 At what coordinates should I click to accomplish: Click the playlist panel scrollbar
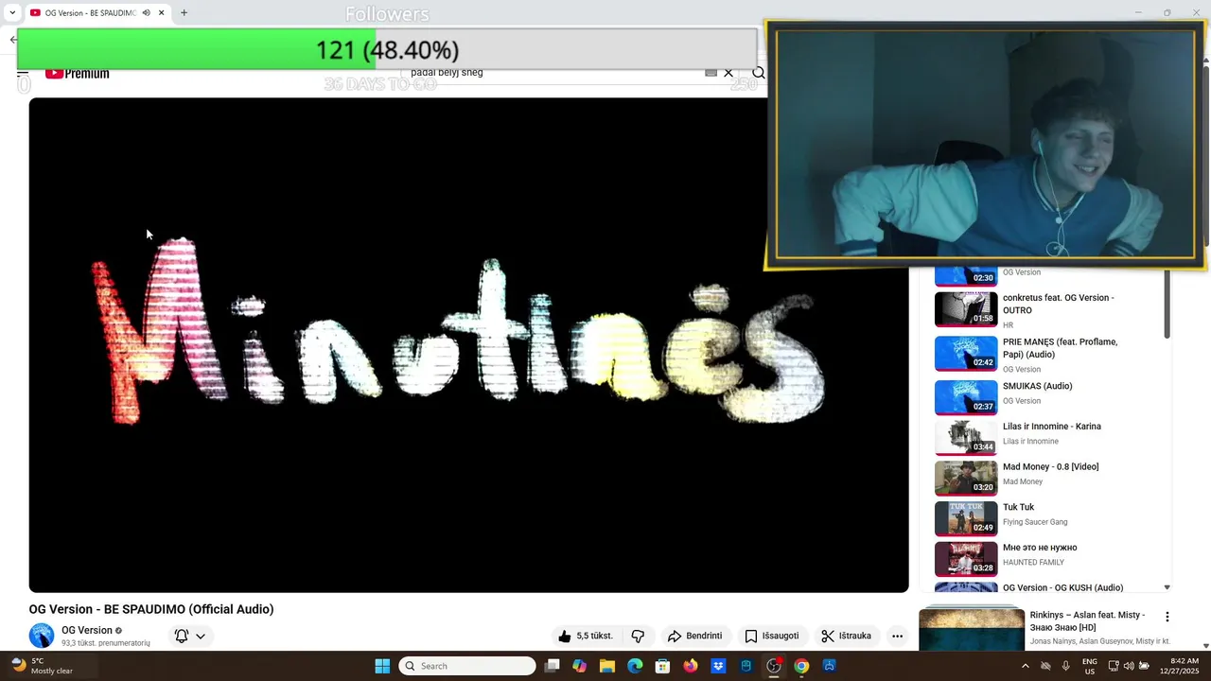(1167, 303)
